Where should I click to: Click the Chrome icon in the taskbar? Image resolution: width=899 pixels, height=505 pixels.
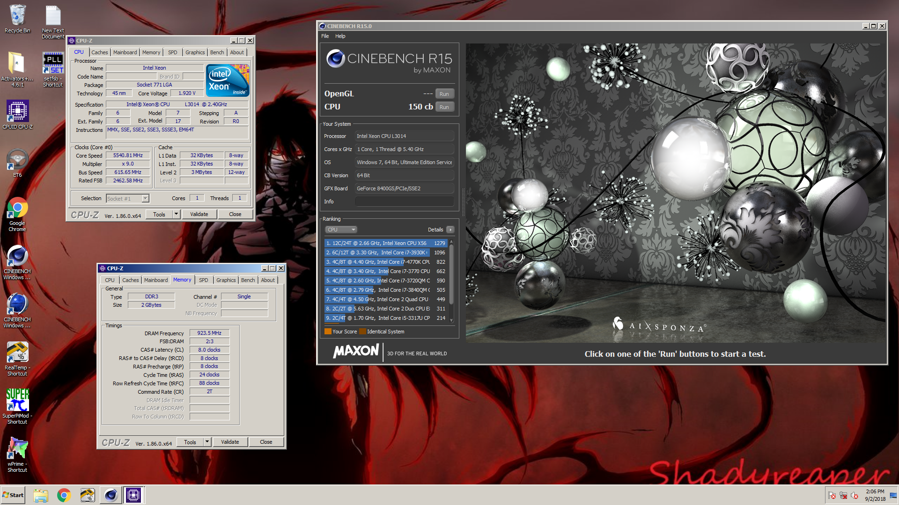click(64, 495)
